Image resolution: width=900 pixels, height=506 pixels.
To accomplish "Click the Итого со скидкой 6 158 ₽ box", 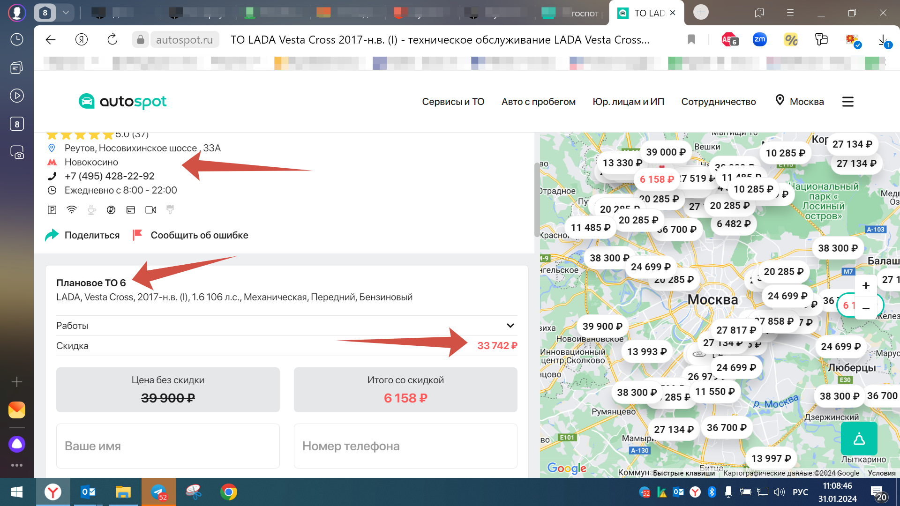I will click(405, 390).
